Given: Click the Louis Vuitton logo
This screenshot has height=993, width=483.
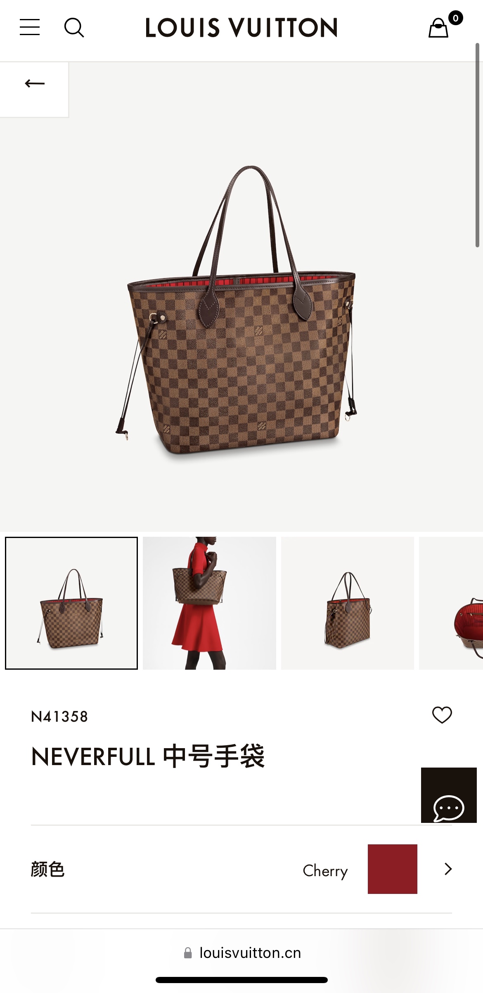Looking at the screenshot, I should pyautogui.click(x=241, y=28).
